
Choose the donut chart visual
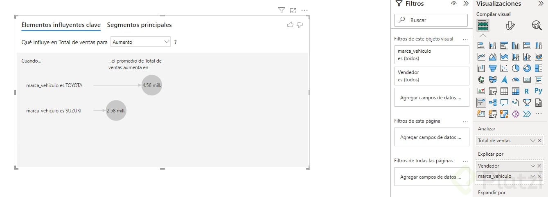point(527,68)
